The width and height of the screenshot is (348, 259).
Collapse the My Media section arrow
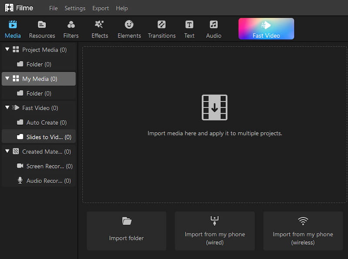[x=7, y=79]
